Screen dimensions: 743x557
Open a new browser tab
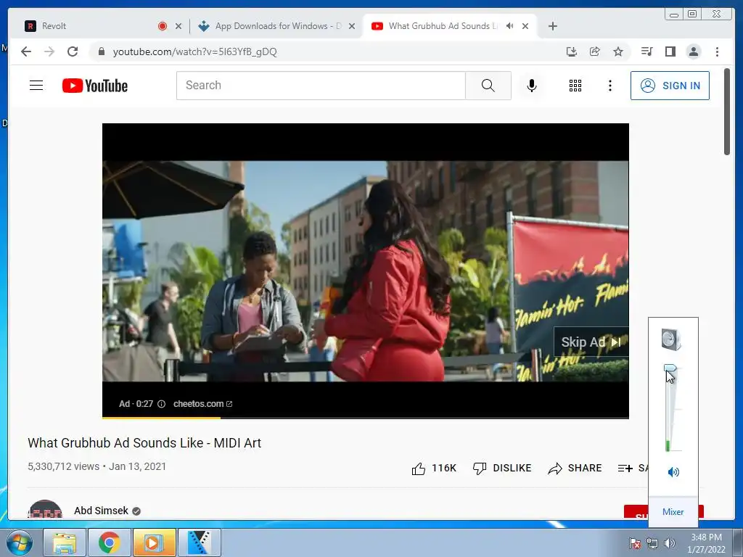point(552,26)
